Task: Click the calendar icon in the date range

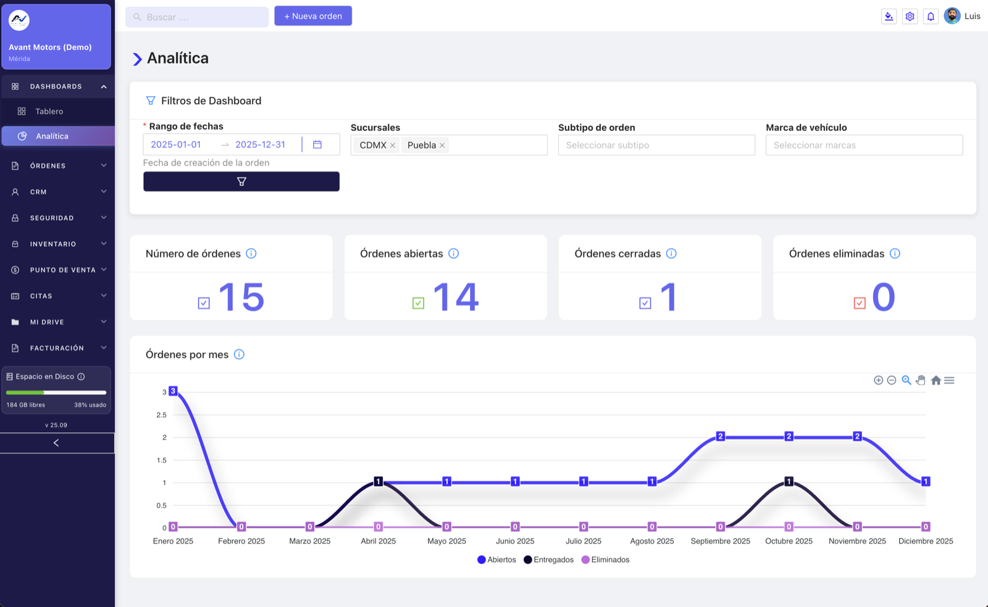Action: 317,144
